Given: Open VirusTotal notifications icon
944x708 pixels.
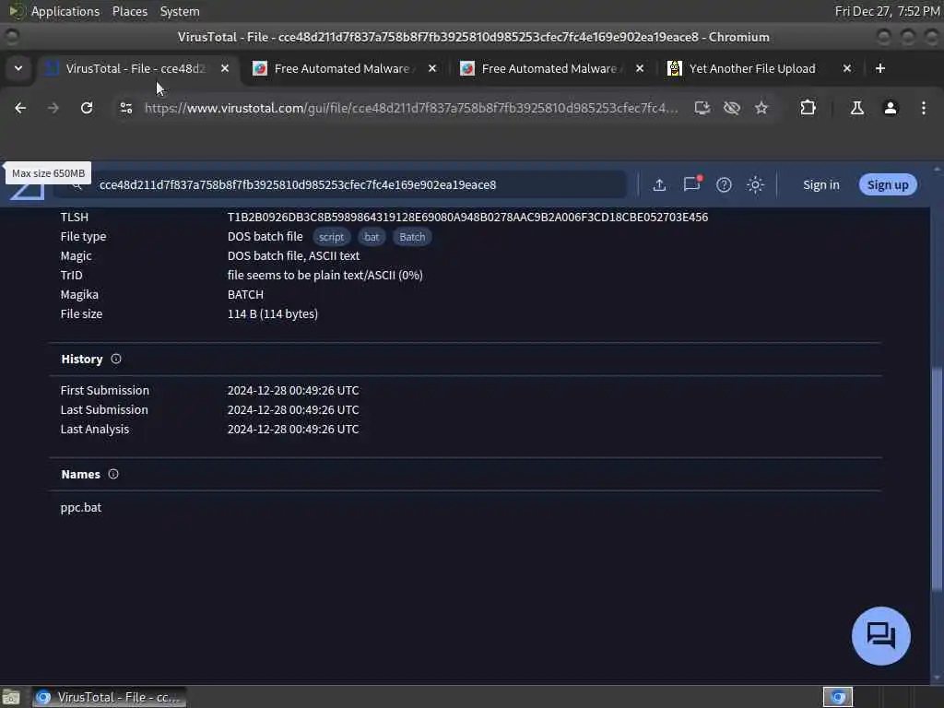Looking at the screenshot, I should coord(692,183).
